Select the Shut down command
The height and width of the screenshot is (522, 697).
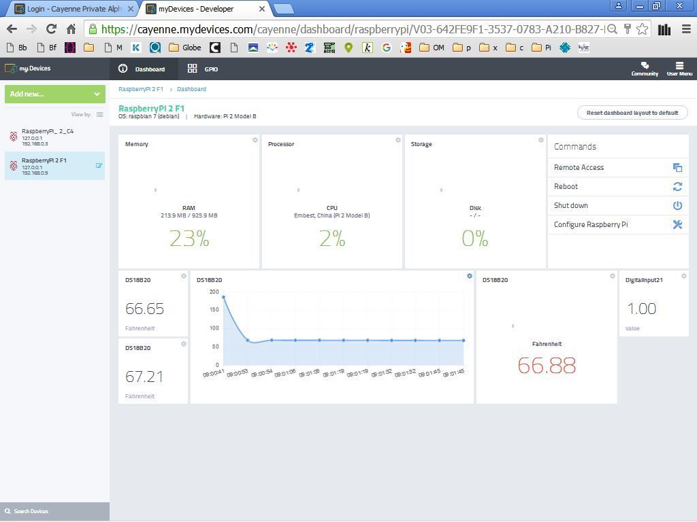pos(618,205)
